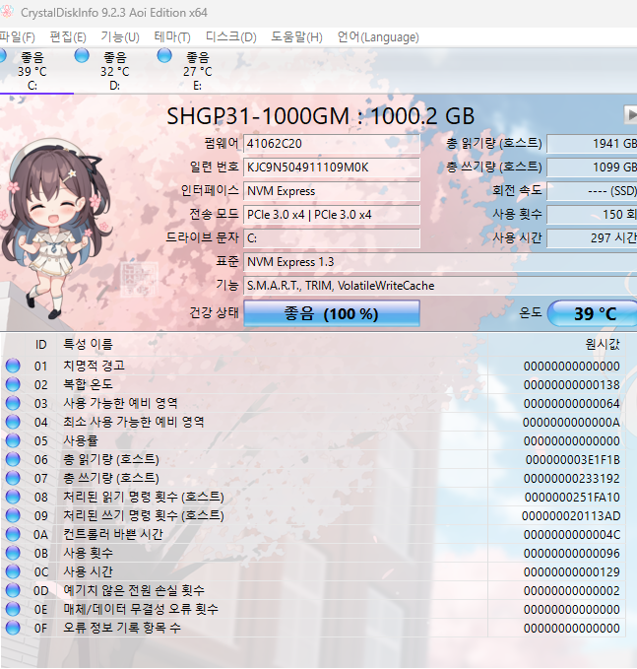Select the 복합 온도 attribute name

coord(88,384)
